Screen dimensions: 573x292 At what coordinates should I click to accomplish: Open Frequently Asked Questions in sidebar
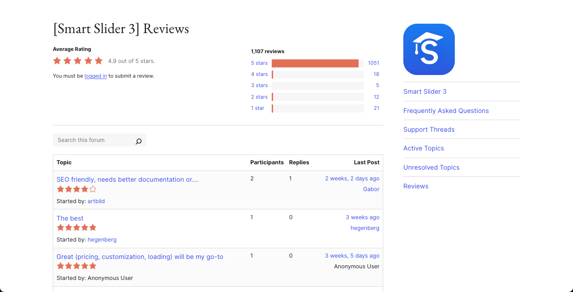click(x=446, y=111)
